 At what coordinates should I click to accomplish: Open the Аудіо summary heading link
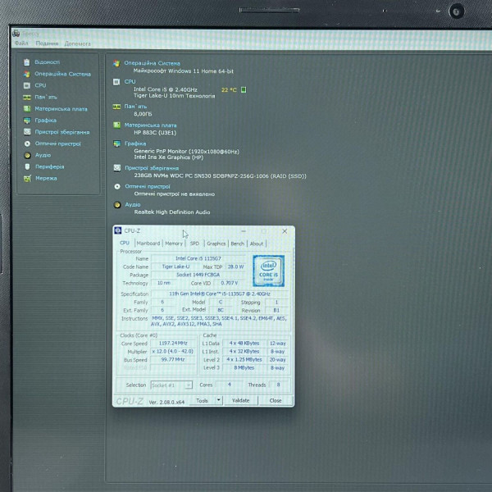(133, 204)
